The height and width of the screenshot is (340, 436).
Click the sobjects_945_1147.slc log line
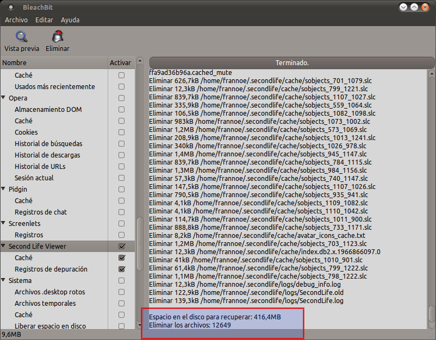tap(258, 154)
